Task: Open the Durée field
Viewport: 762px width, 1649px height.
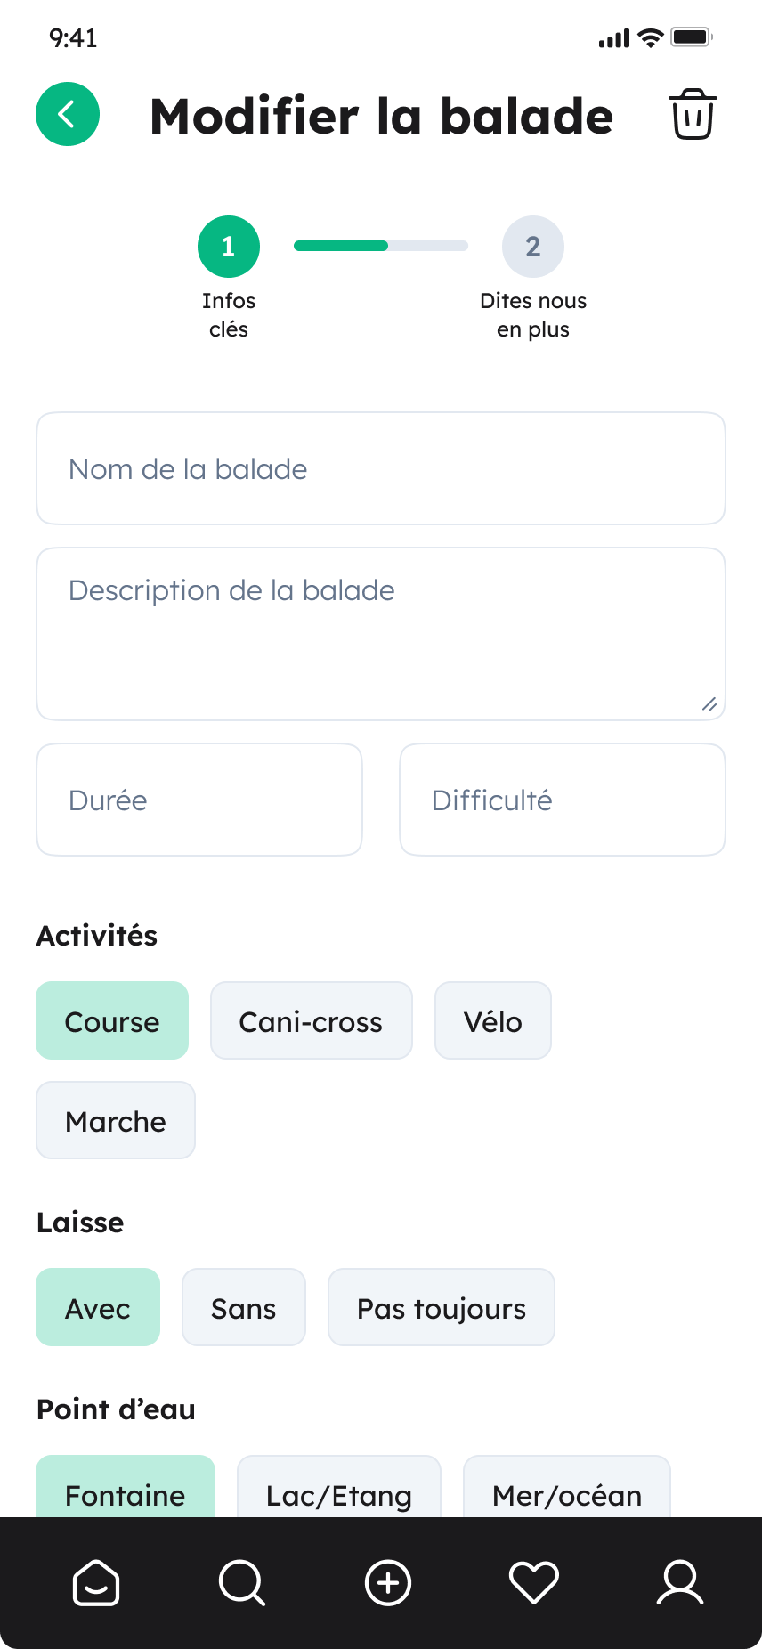Action: pyautogui.click(x=199, y=800)
